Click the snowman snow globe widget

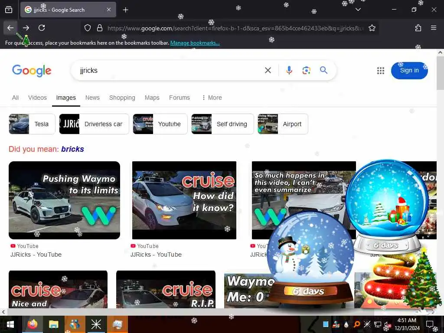pyautogui.click(x=310, y=258)
